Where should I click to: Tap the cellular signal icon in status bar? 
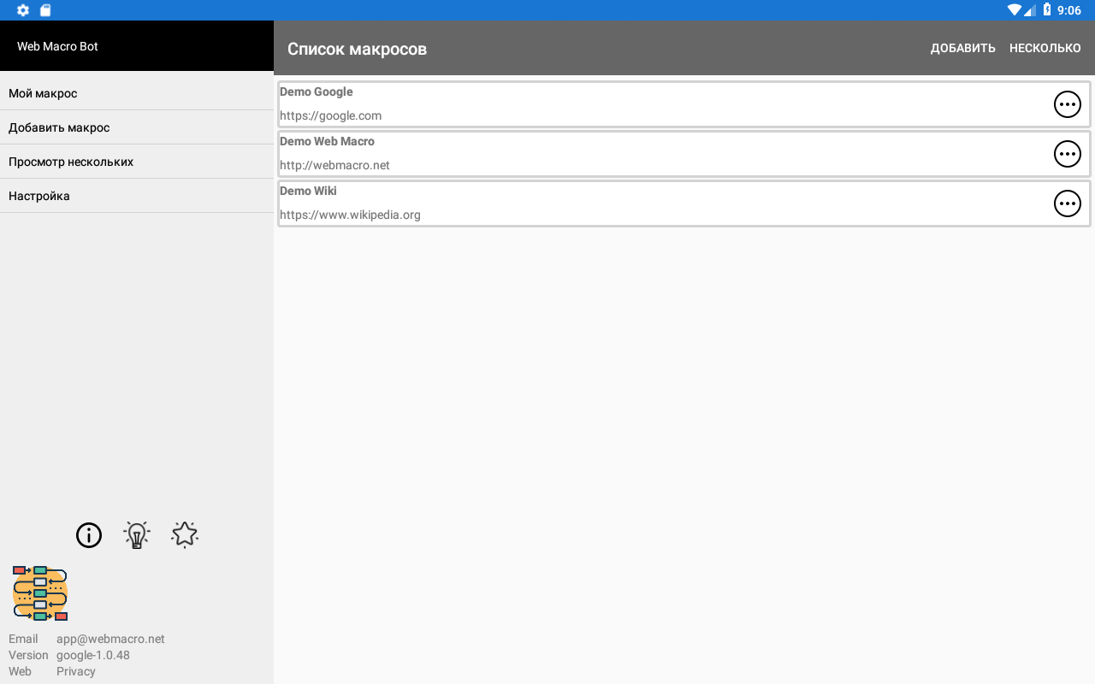click(x=1030, y=10)
